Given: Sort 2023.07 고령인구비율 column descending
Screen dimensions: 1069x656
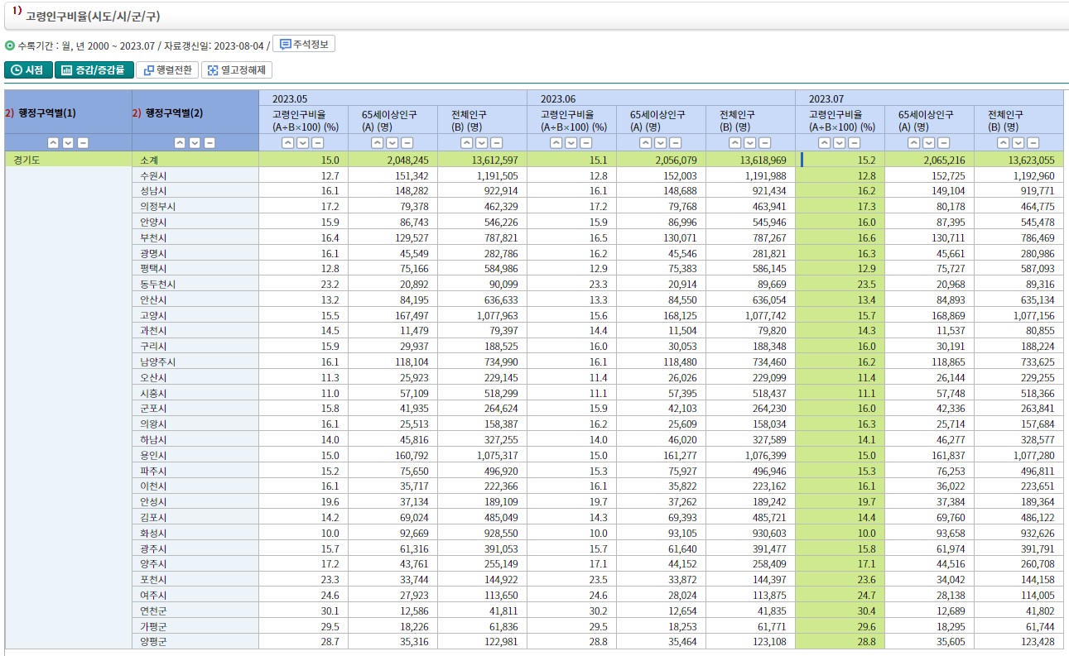Looking at the screenshot, I should coord(840,143).
